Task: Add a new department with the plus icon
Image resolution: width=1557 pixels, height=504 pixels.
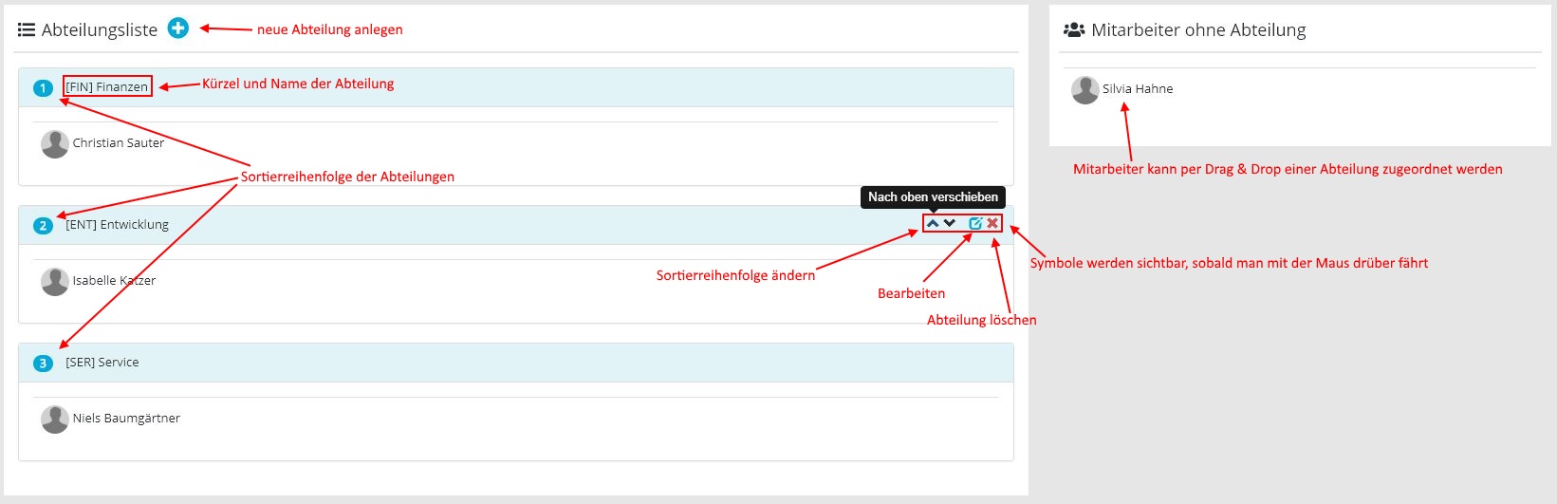Action: (178, 28)
